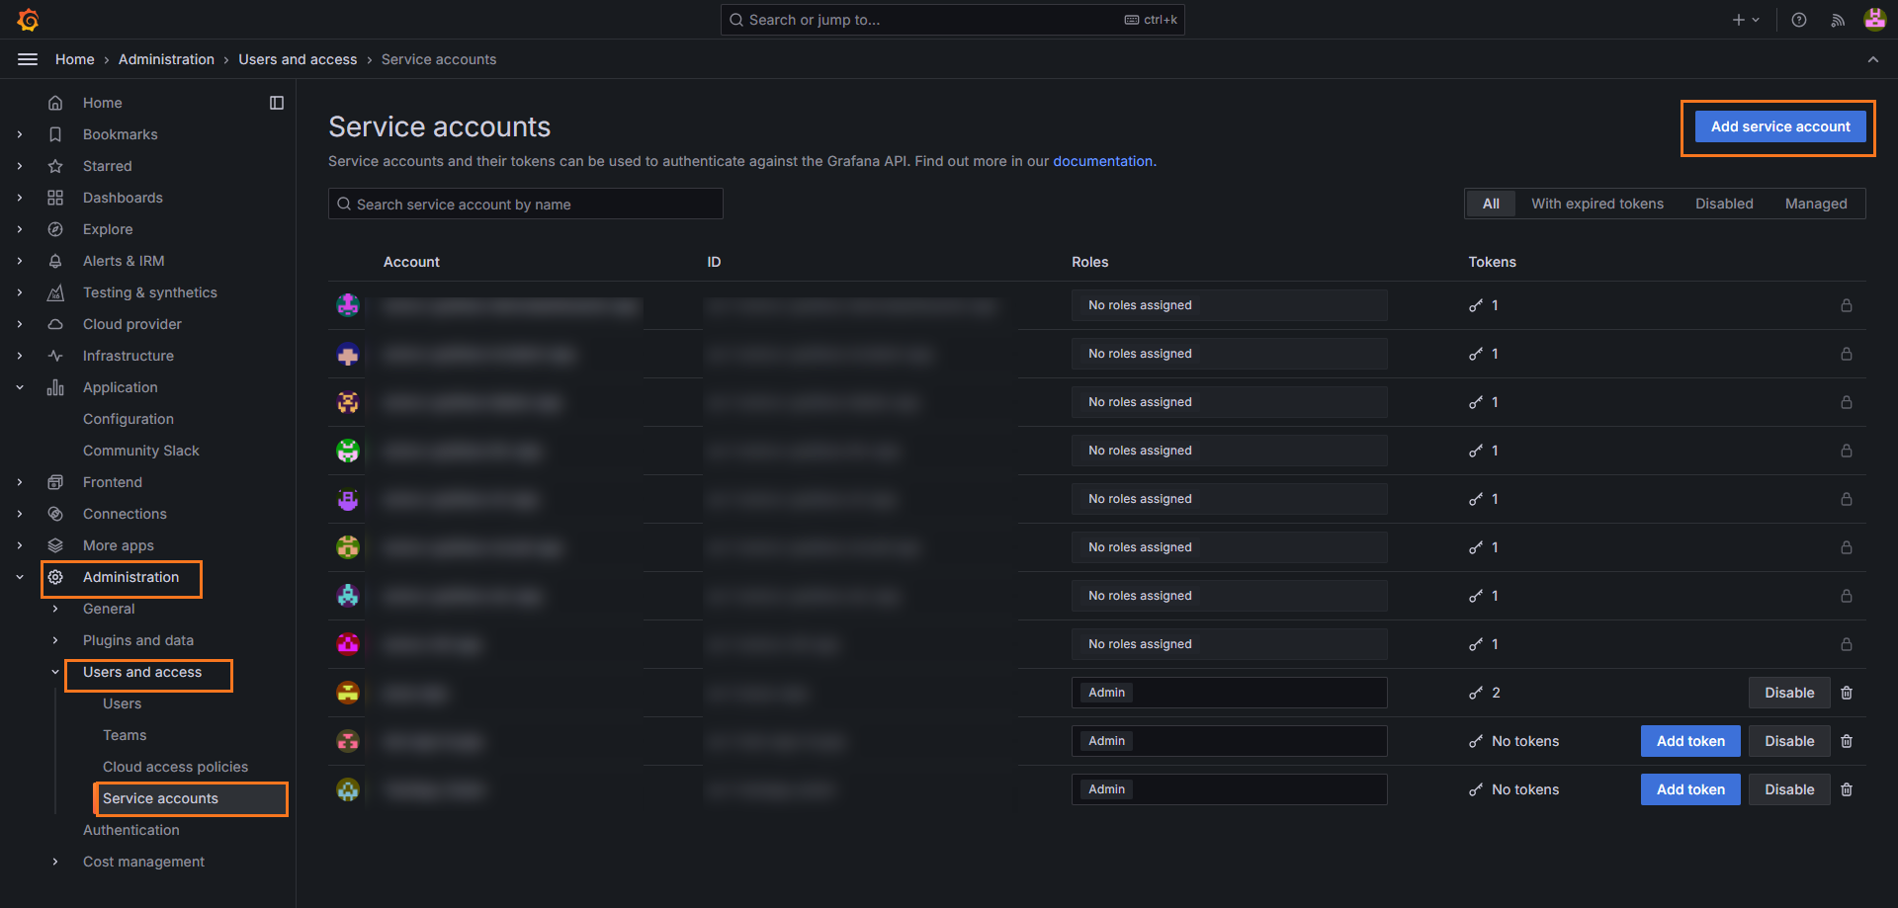
Task: Click the More apps layers icon
Action: (x=55, y=545)
